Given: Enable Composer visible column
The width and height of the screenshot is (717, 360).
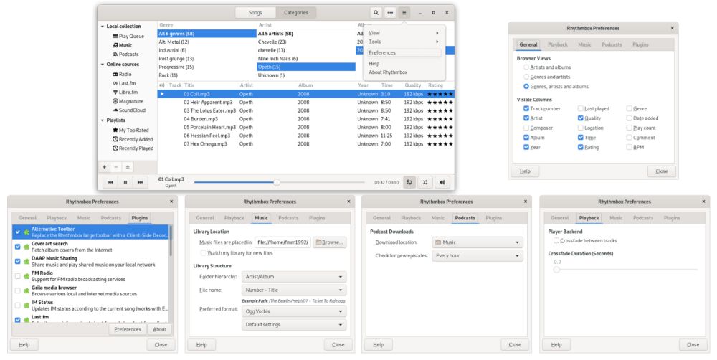Looking at the screenshot, I should [526, 128].
